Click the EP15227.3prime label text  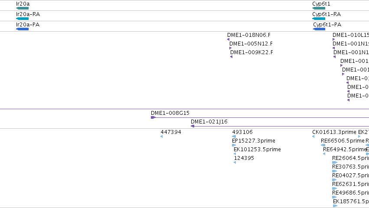click(x=254, y=141)
